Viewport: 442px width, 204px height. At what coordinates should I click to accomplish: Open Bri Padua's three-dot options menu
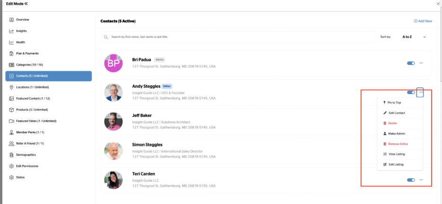click(421, 63)
